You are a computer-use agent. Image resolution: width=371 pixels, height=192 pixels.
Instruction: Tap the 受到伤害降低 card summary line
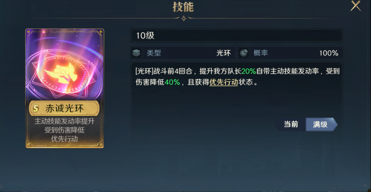click(64, 130)
